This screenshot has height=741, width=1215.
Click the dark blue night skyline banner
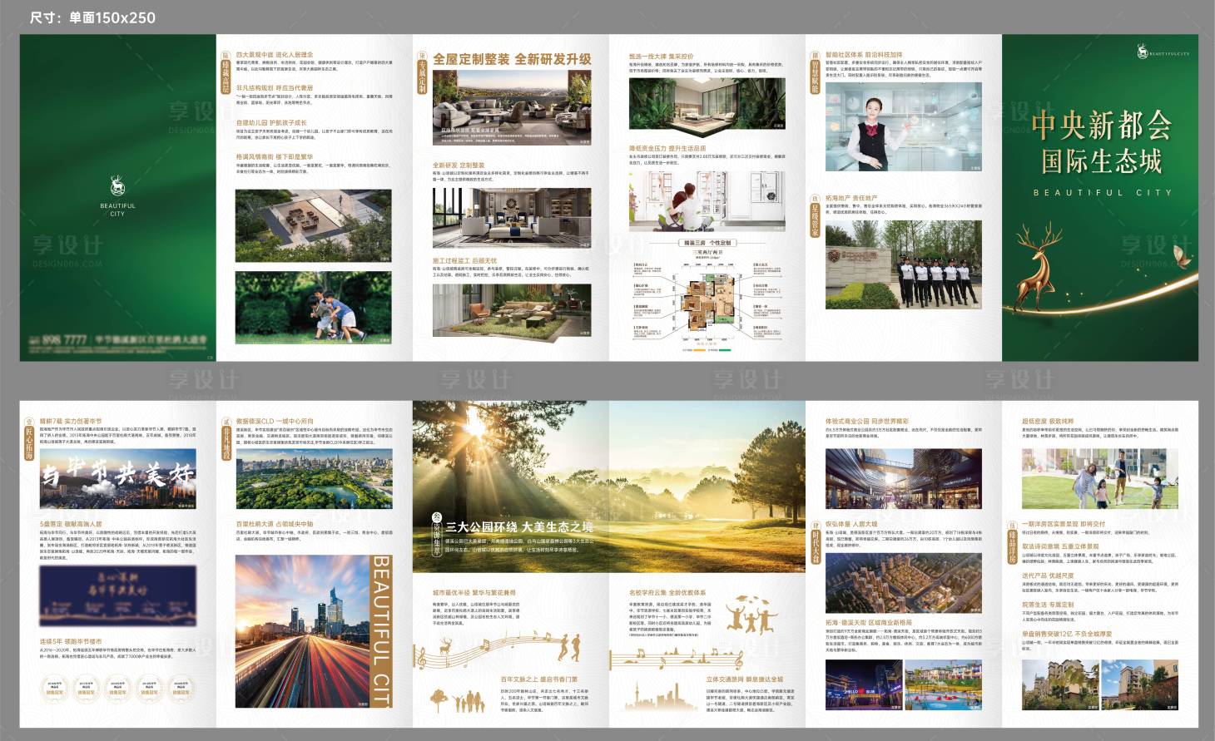tap(118, 595)
